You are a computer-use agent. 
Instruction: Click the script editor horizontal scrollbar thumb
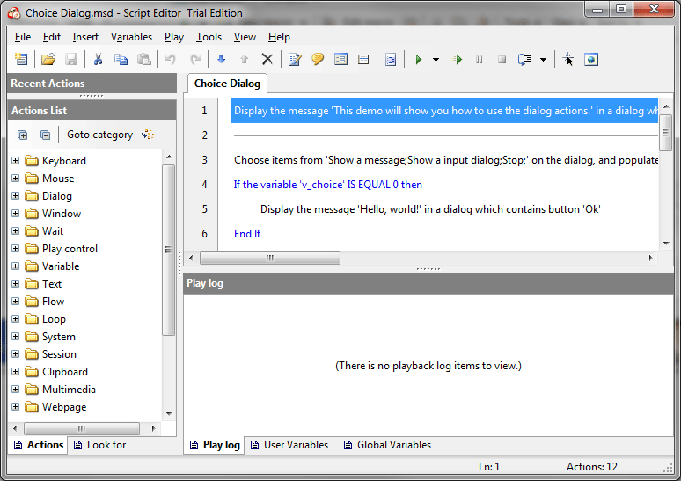coord(270,258)
